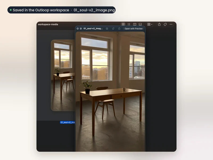Screen dimensions: 213x160
Task: Open the more actions ellipsis menu
Action: 171,24
